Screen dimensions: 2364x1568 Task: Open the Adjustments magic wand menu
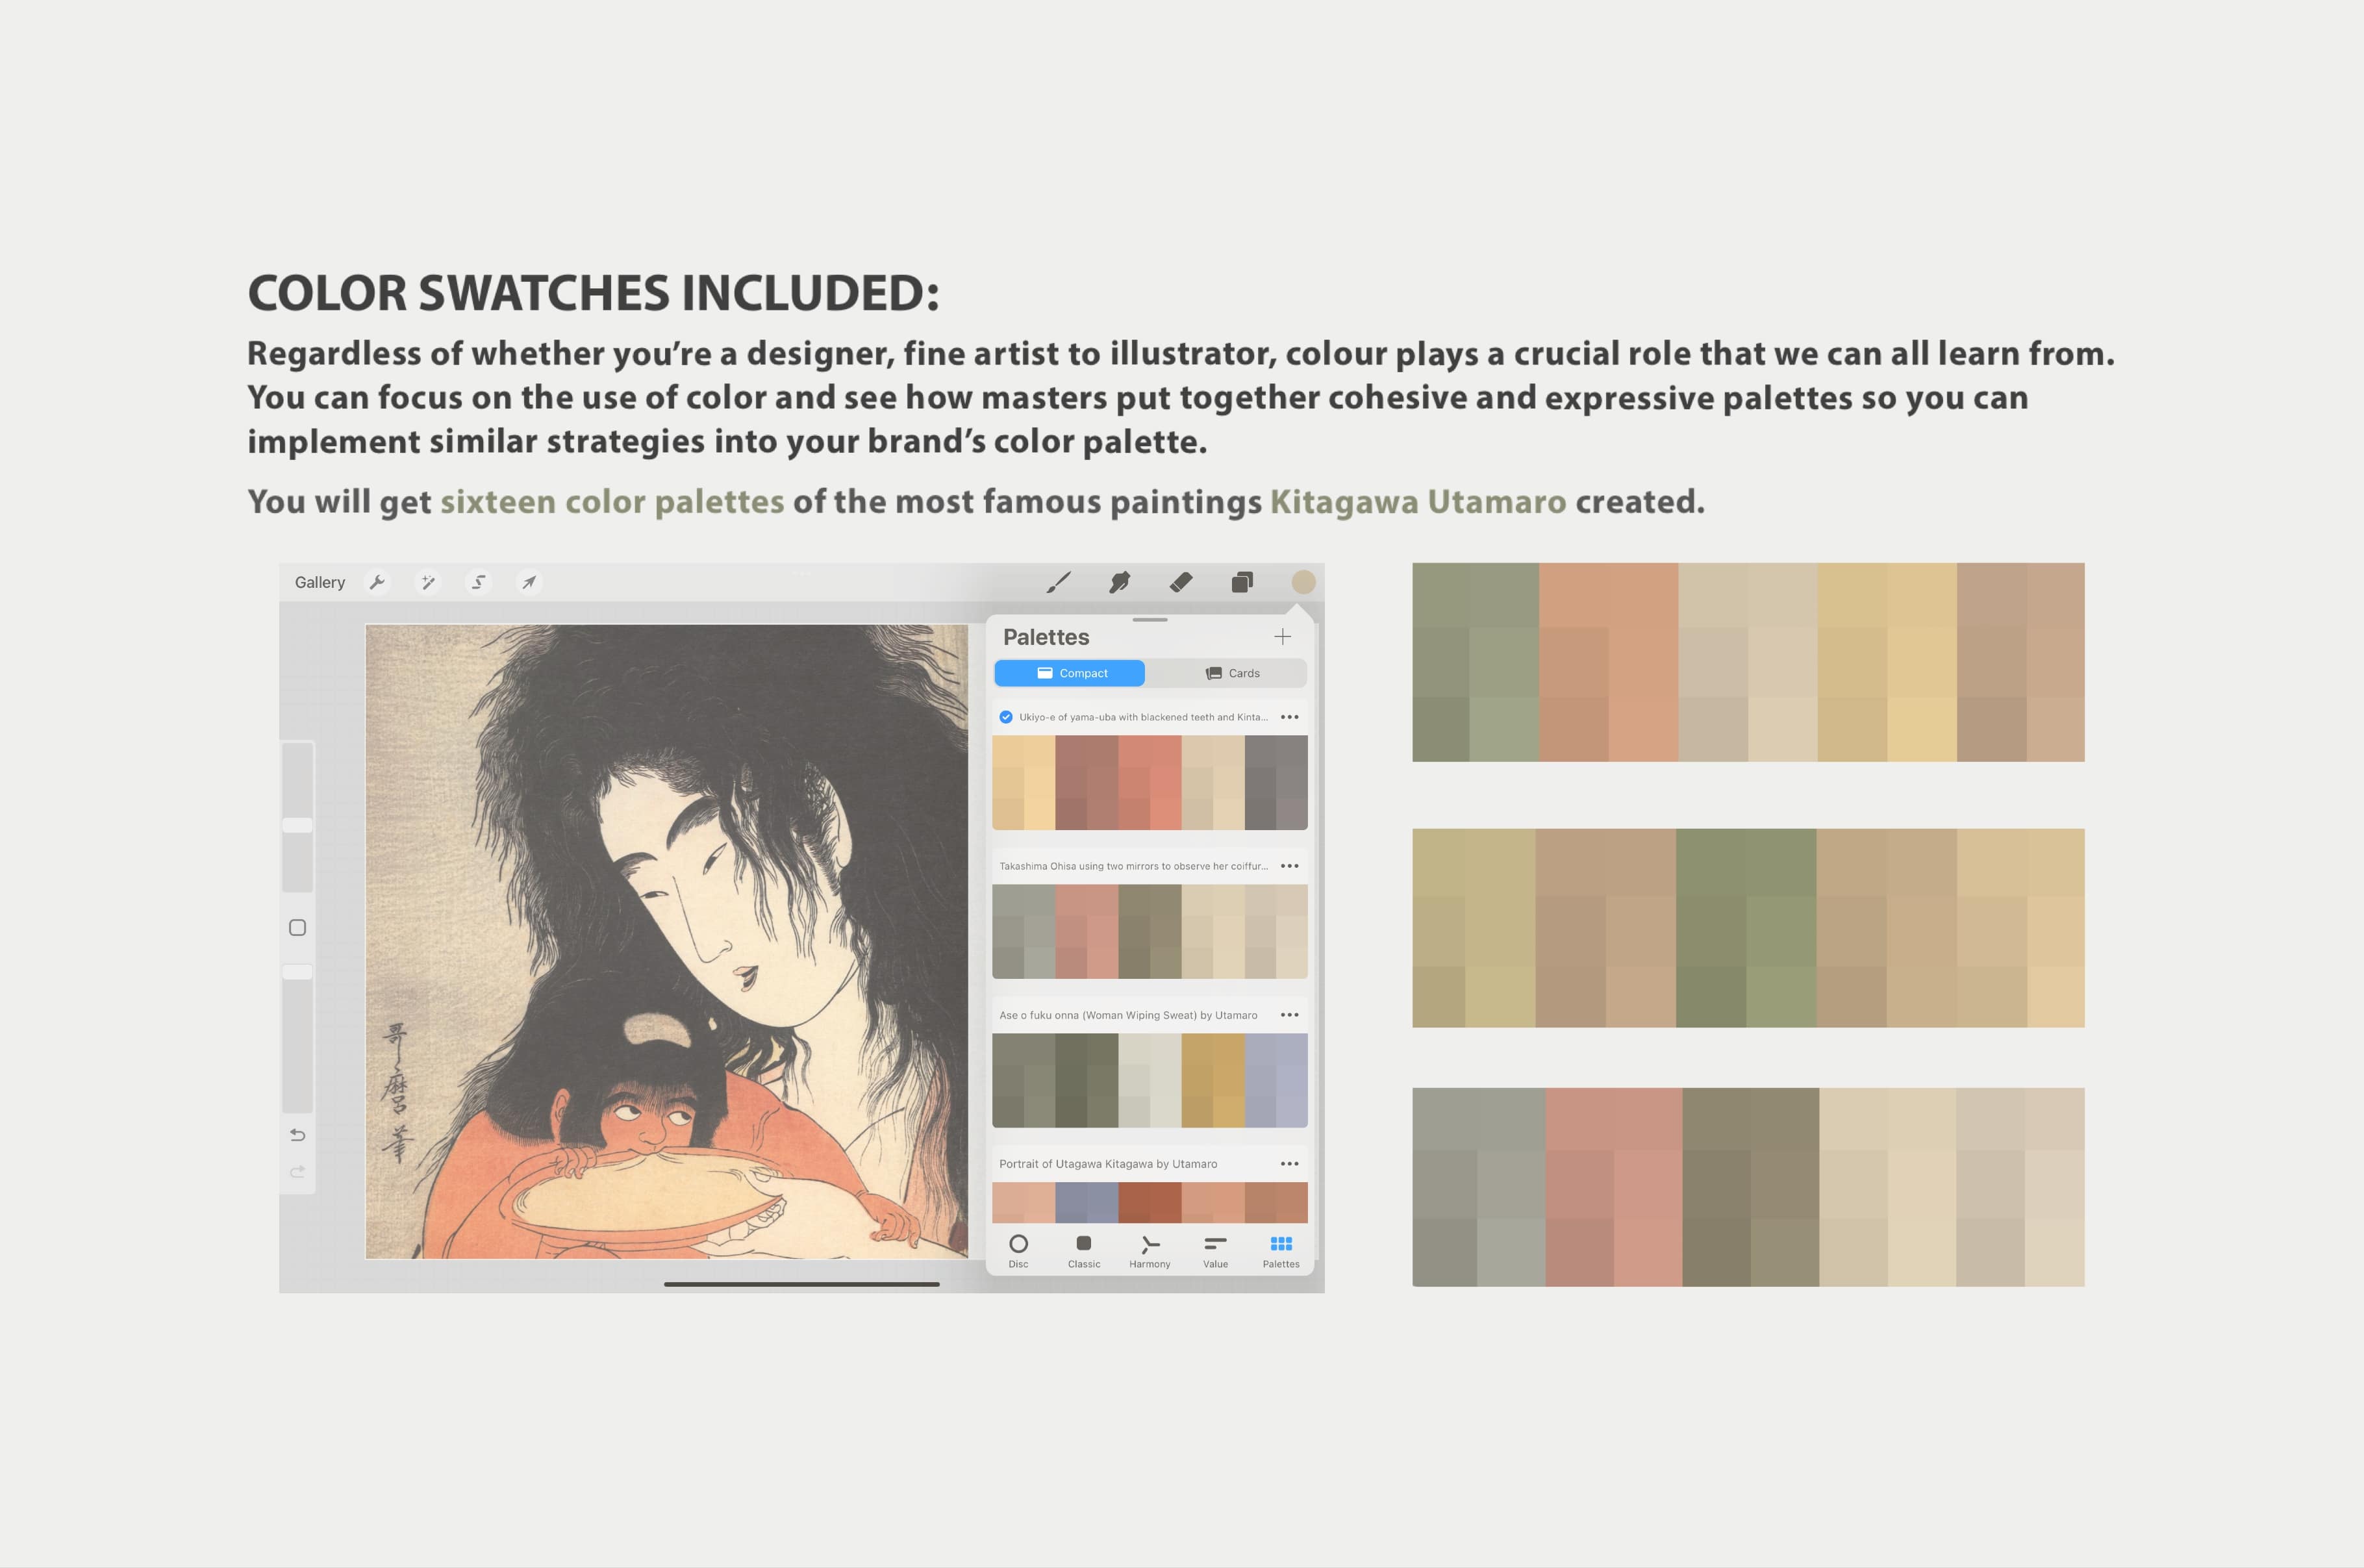point(429,582)
